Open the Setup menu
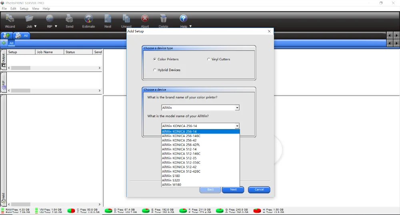 coord(24,8)
